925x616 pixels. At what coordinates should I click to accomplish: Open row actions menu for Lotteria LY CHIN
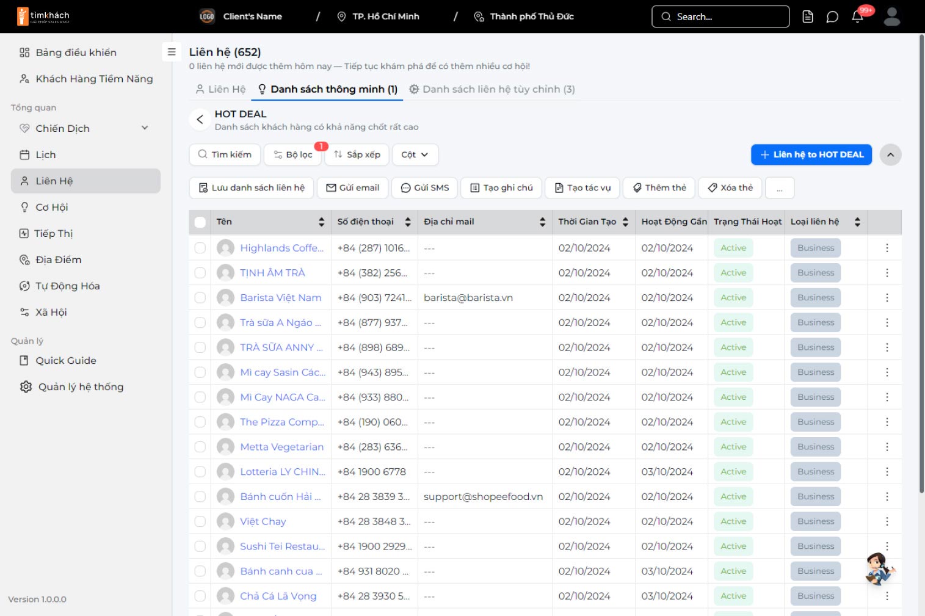click(887, 472)
